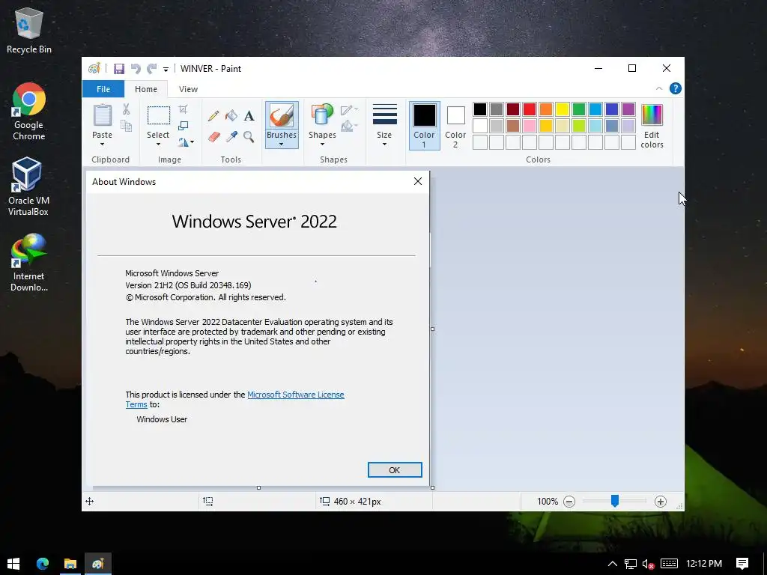Click the zoom in plus button
The image size is (767, 575).
661,502
